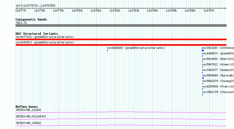Open the esv3433190 variant label
Image resolution: width=234 pixels, height=129 pixels.
(218, 48)
